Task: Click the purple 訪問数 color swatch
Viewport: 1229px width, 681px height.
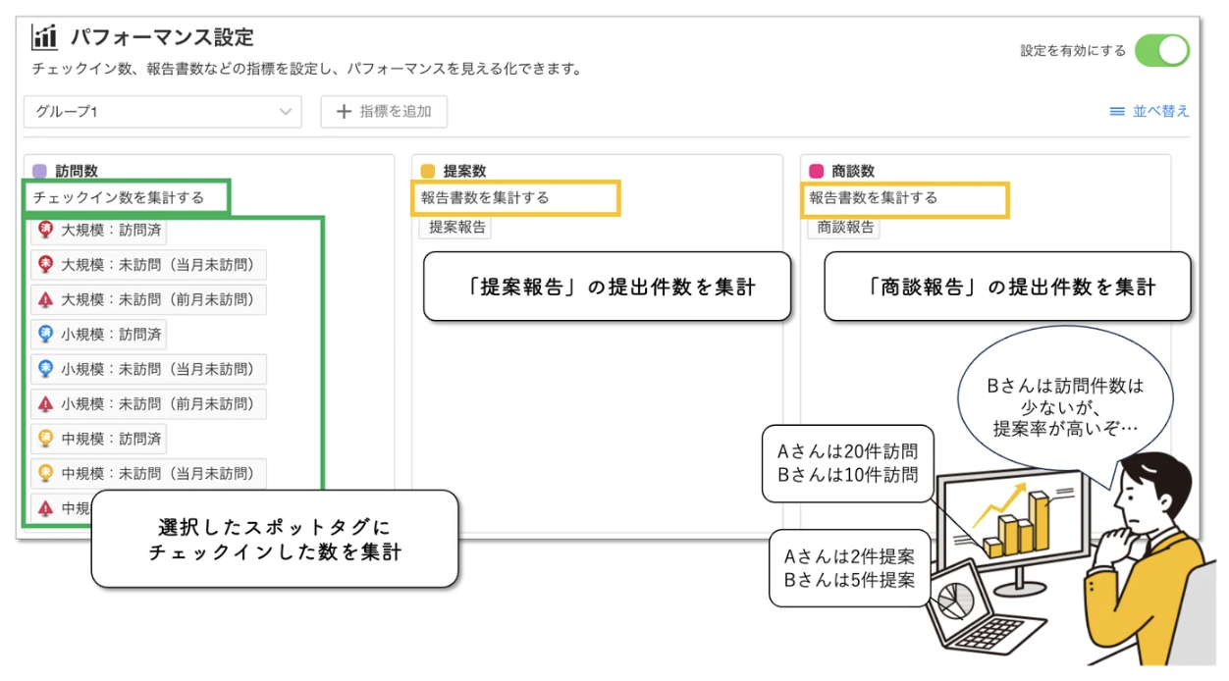Action: [x=39, y=171]
